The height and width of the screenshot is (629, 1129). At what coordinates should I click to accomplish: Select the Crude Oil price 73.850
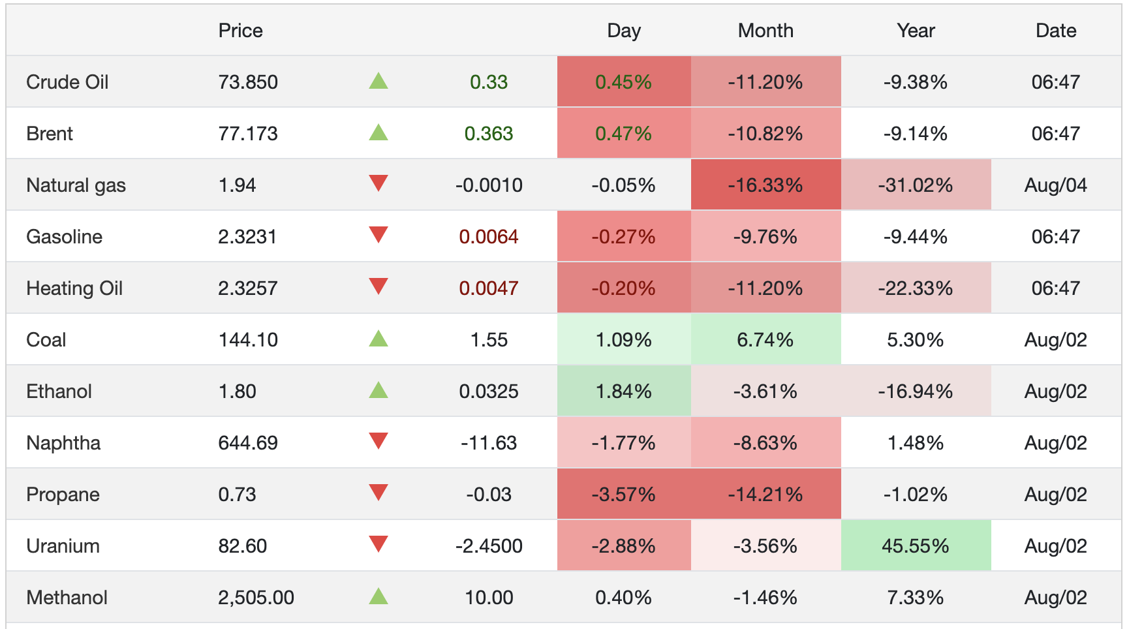[248, 82]
